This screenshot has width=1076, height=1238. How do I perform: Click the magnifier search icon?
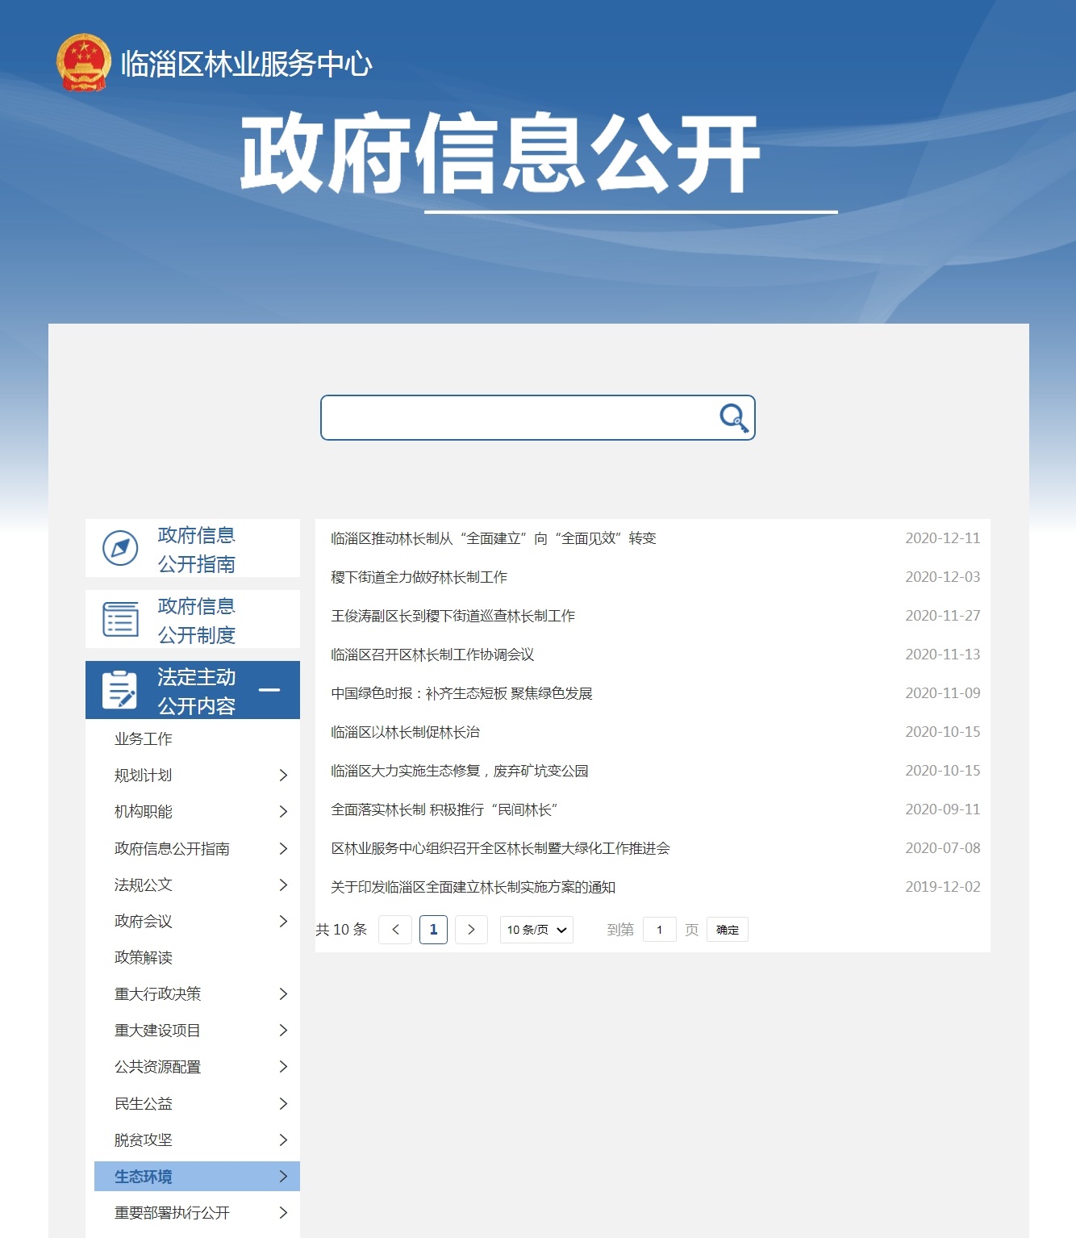coord(734,418)
